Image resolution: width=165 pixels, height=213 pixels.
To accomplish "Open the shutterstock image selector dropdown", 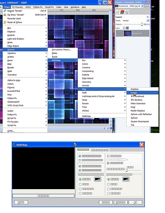I will [x=130, y=6].
